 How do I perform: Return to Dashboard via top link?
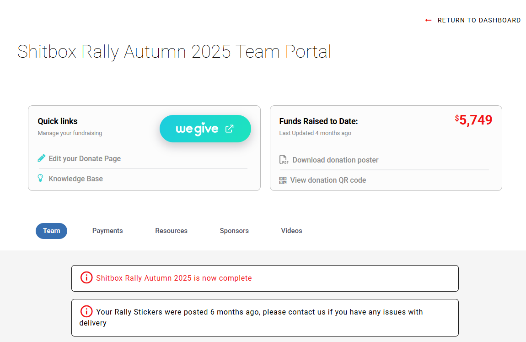(479, 20)
